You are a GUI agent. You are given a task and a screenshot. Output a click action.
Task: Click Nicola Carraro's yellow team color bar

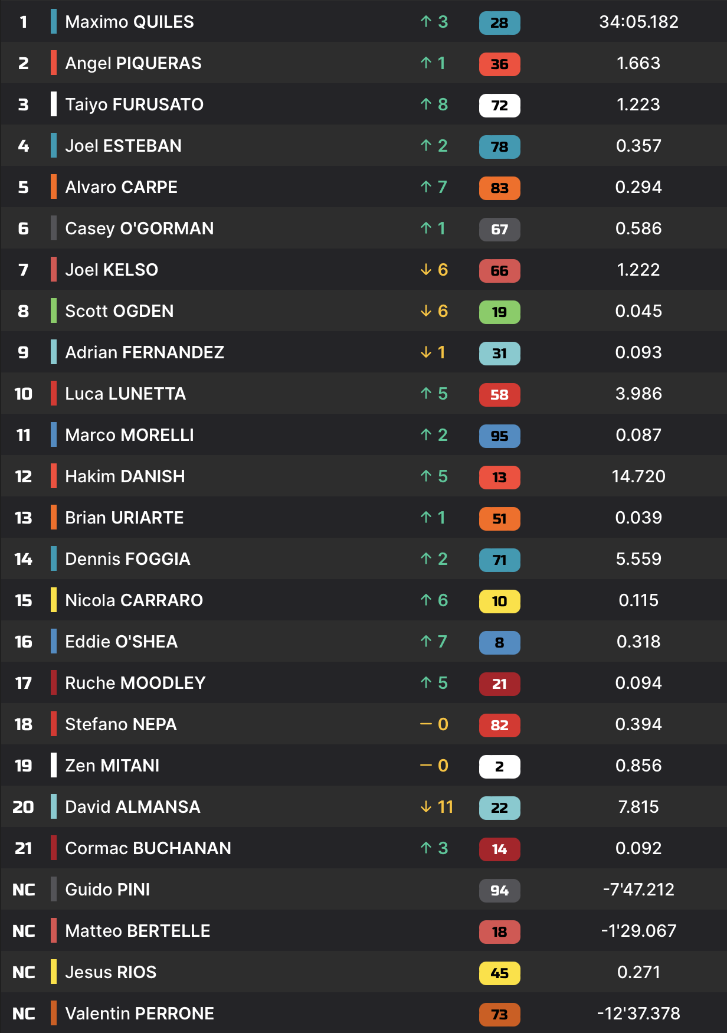click(x=54, y=600)
